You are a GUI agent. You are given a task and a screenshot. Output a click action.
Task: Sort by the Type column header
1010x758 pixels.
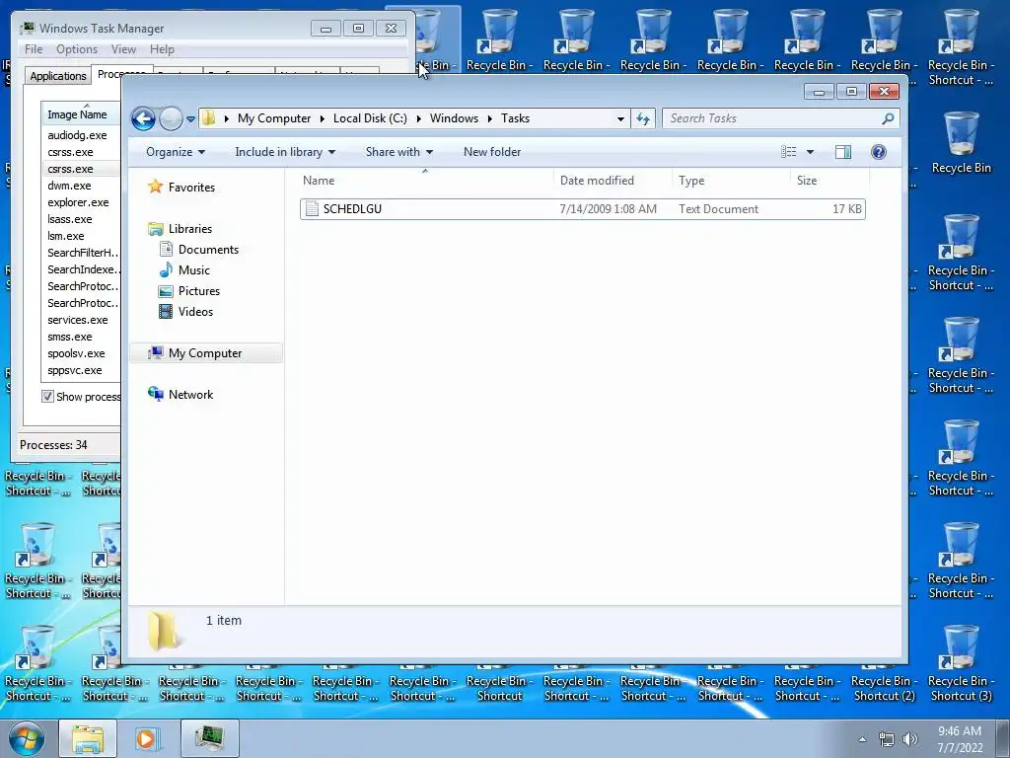click(731, 181)
